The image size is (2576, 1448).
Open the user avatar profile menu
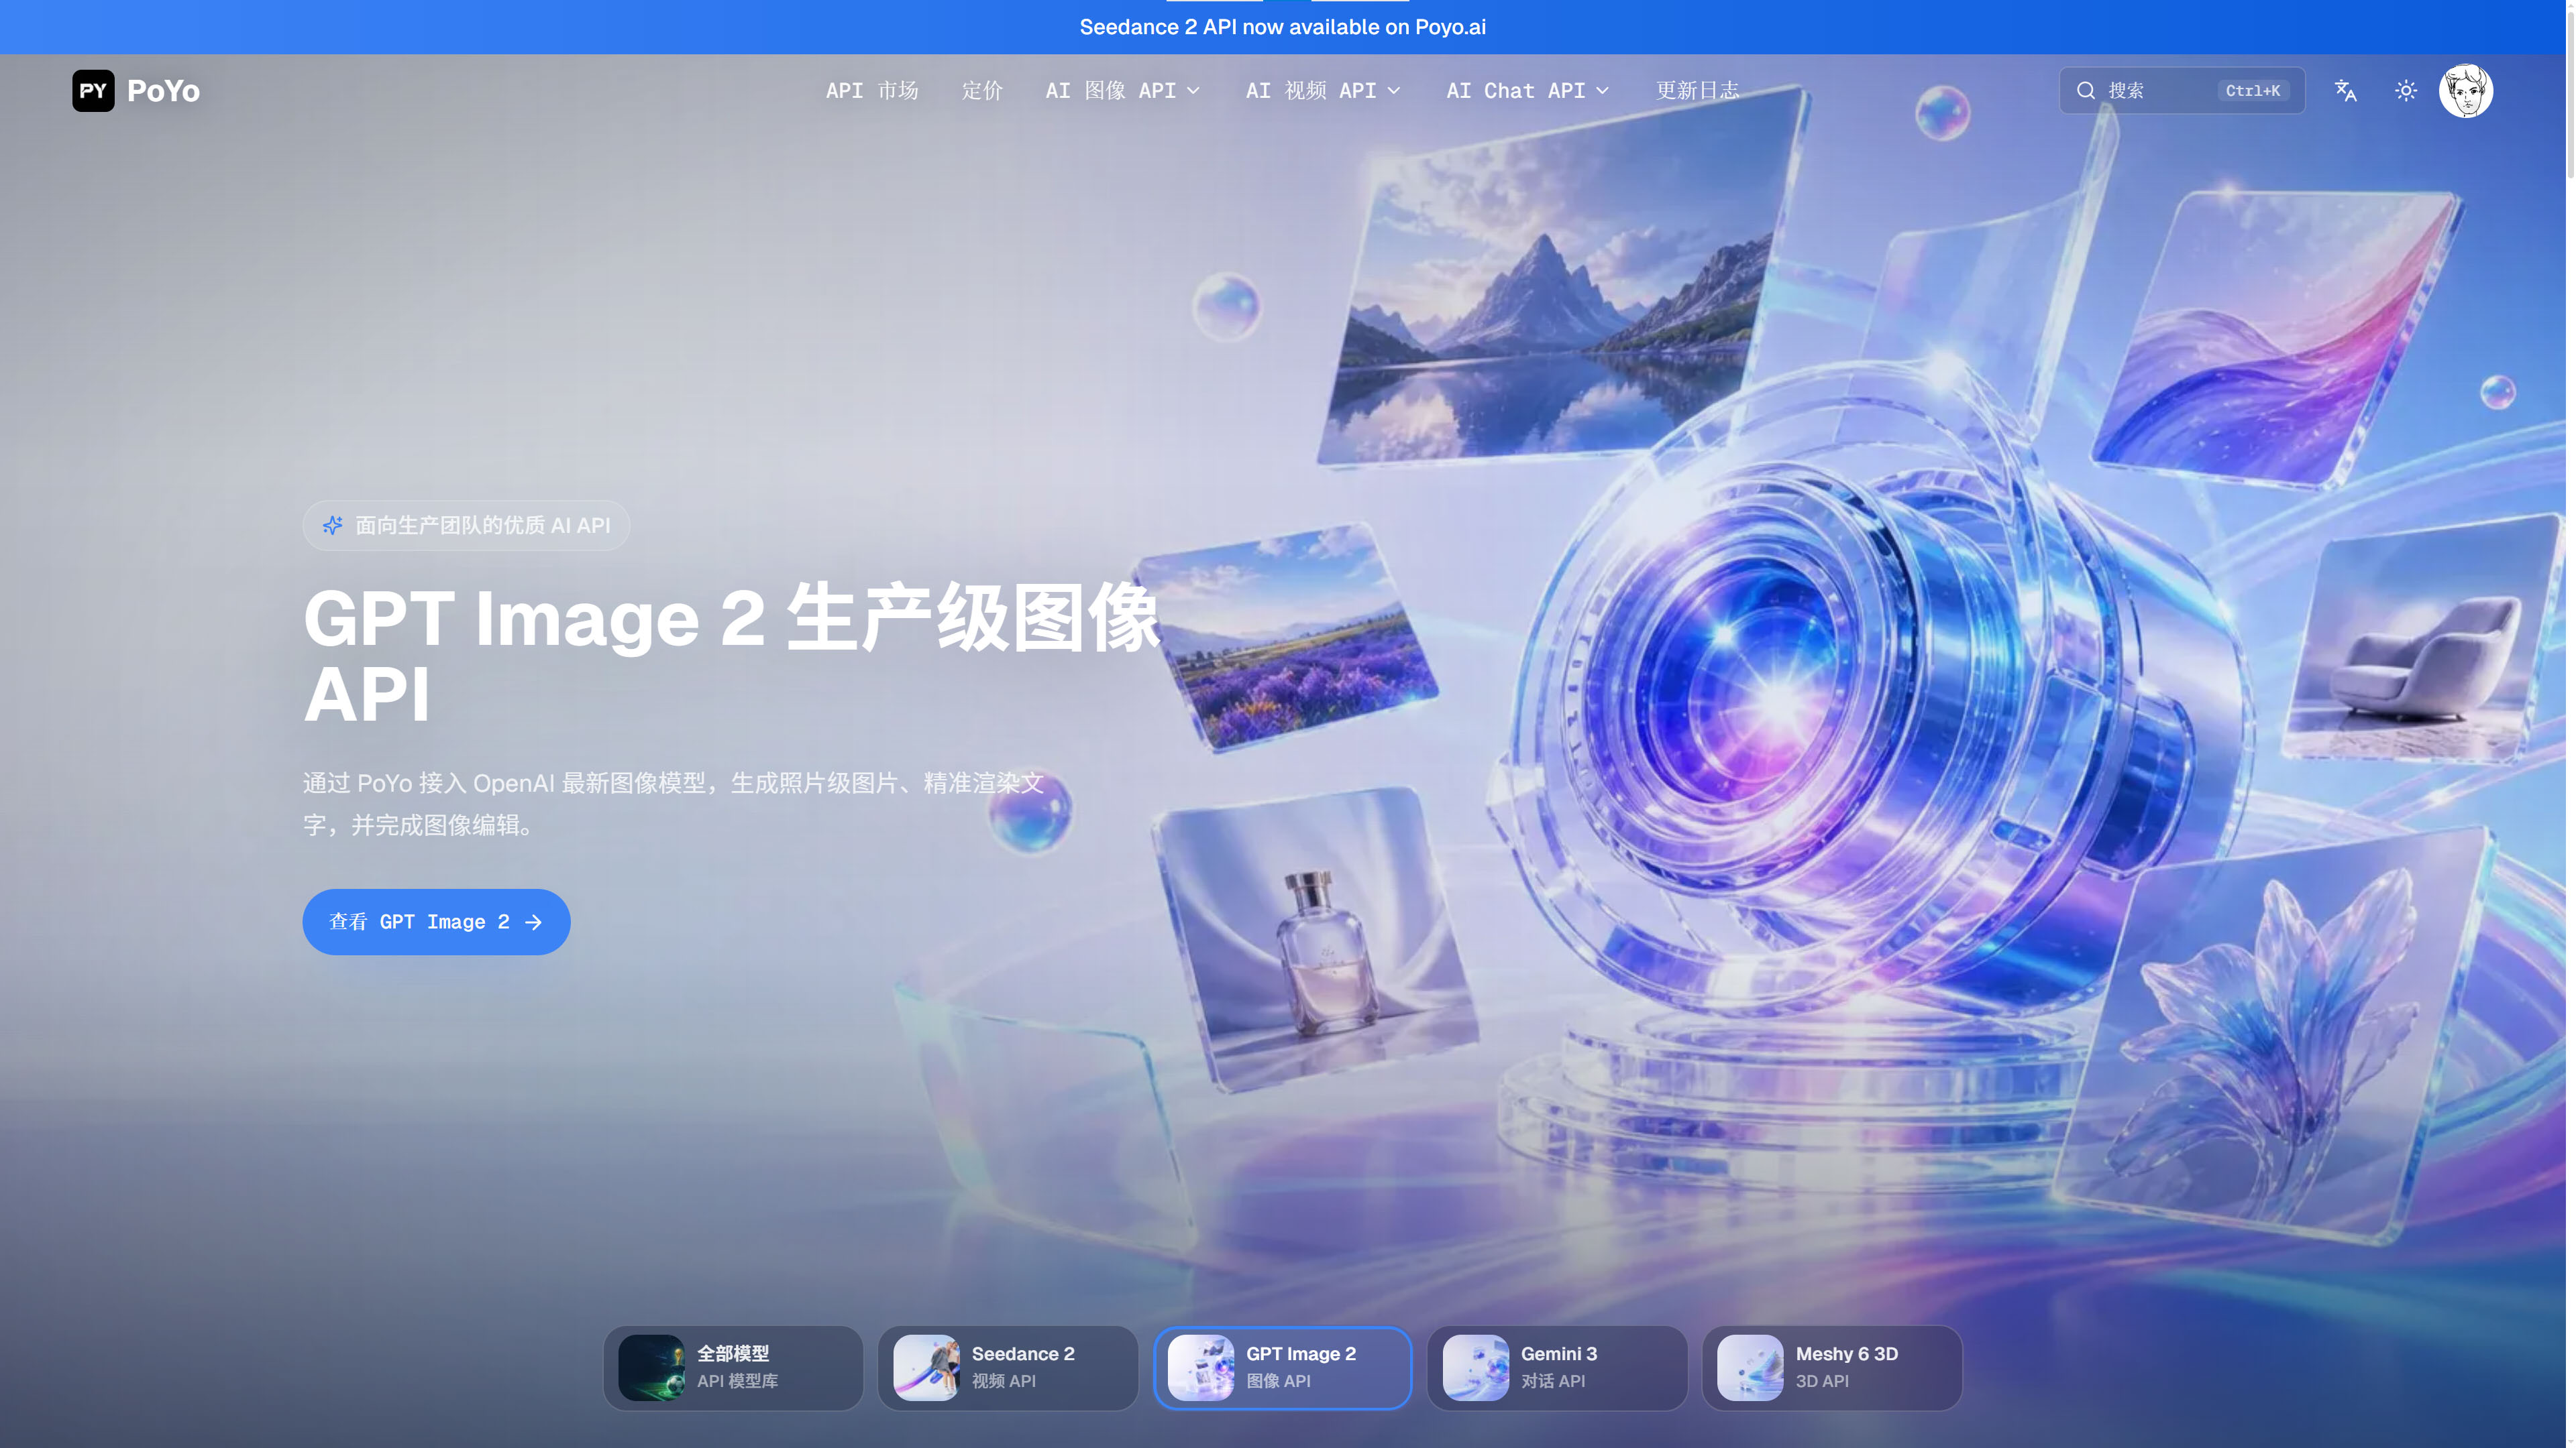tap(2465, 91)
